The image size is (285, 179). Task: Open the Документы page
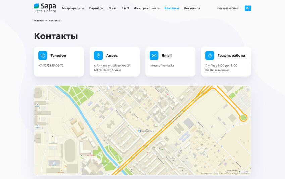point(192,8)
